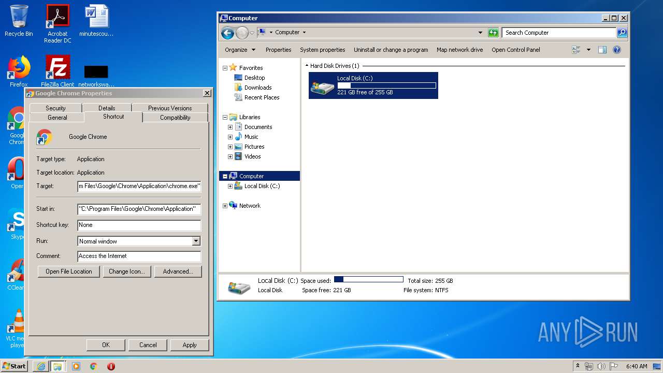Open the Recycle Bin desktop icon
Screen dimensions: 663x373
click(19, 21)
